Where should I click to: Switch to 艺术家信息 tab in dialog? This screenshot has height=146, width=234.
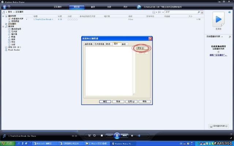[99, 44]
